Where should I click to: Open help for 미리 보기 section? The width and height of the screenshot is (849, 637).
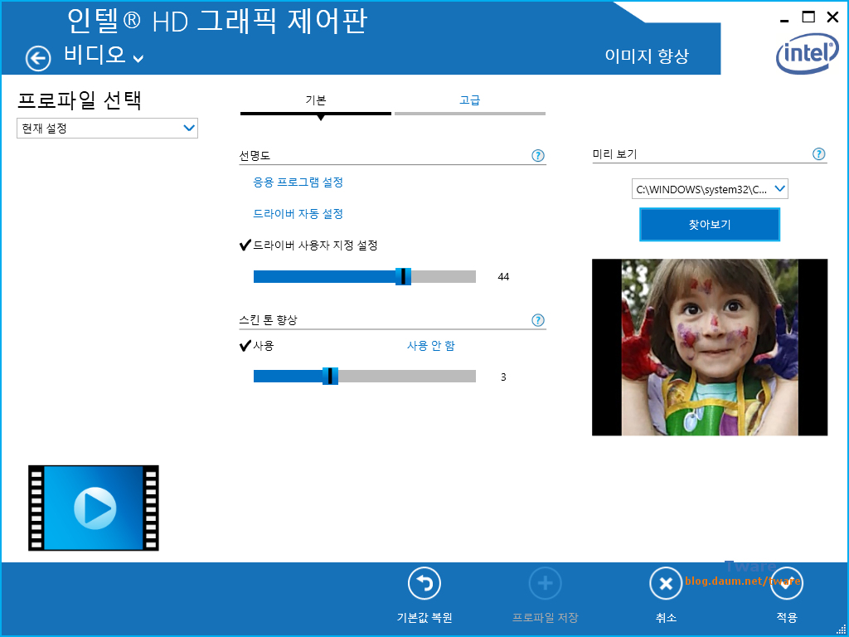pyautogui.click(x=818, y=154)
